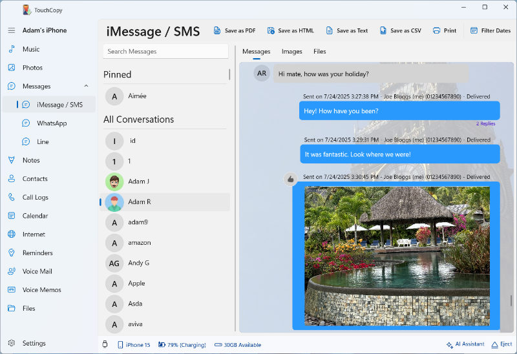Click the "It was fantastic" message bubble
Screen dimensions: 517x354
(x=400, y=154)
